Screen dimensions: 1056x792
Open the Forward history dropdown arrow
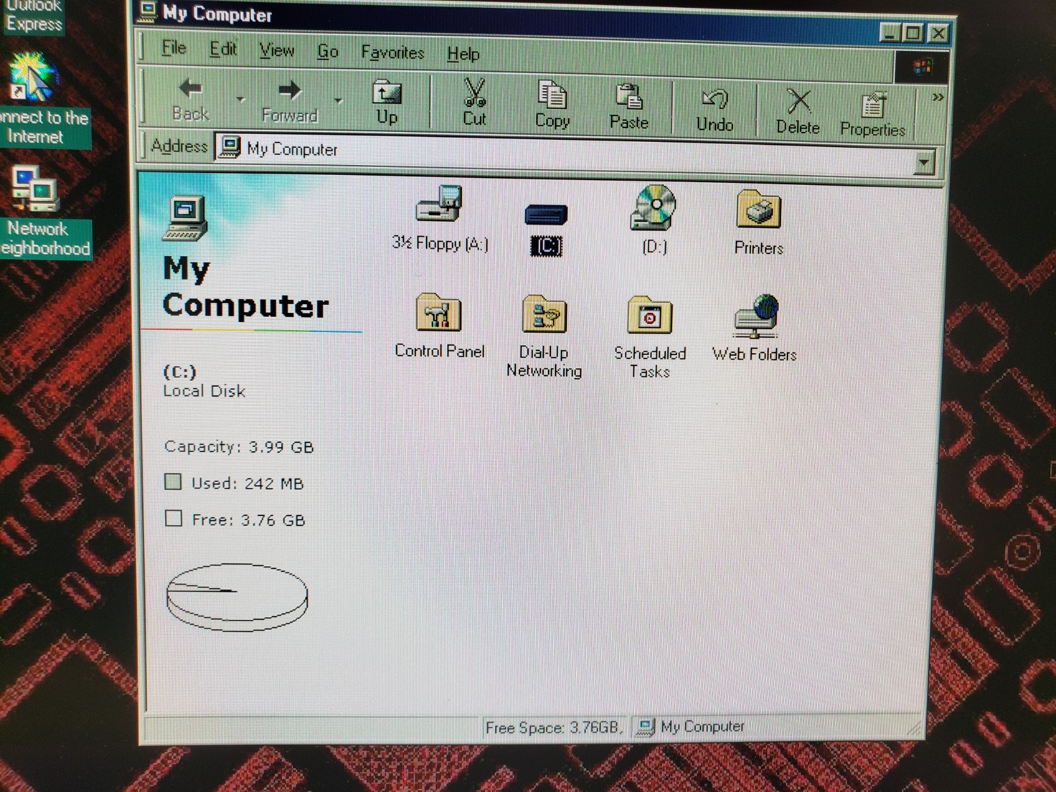tap(339, 102)
